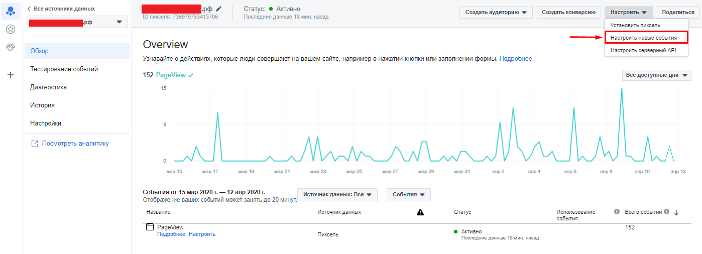
Task: Click the star icon in left rail
Action: (11, 29)
